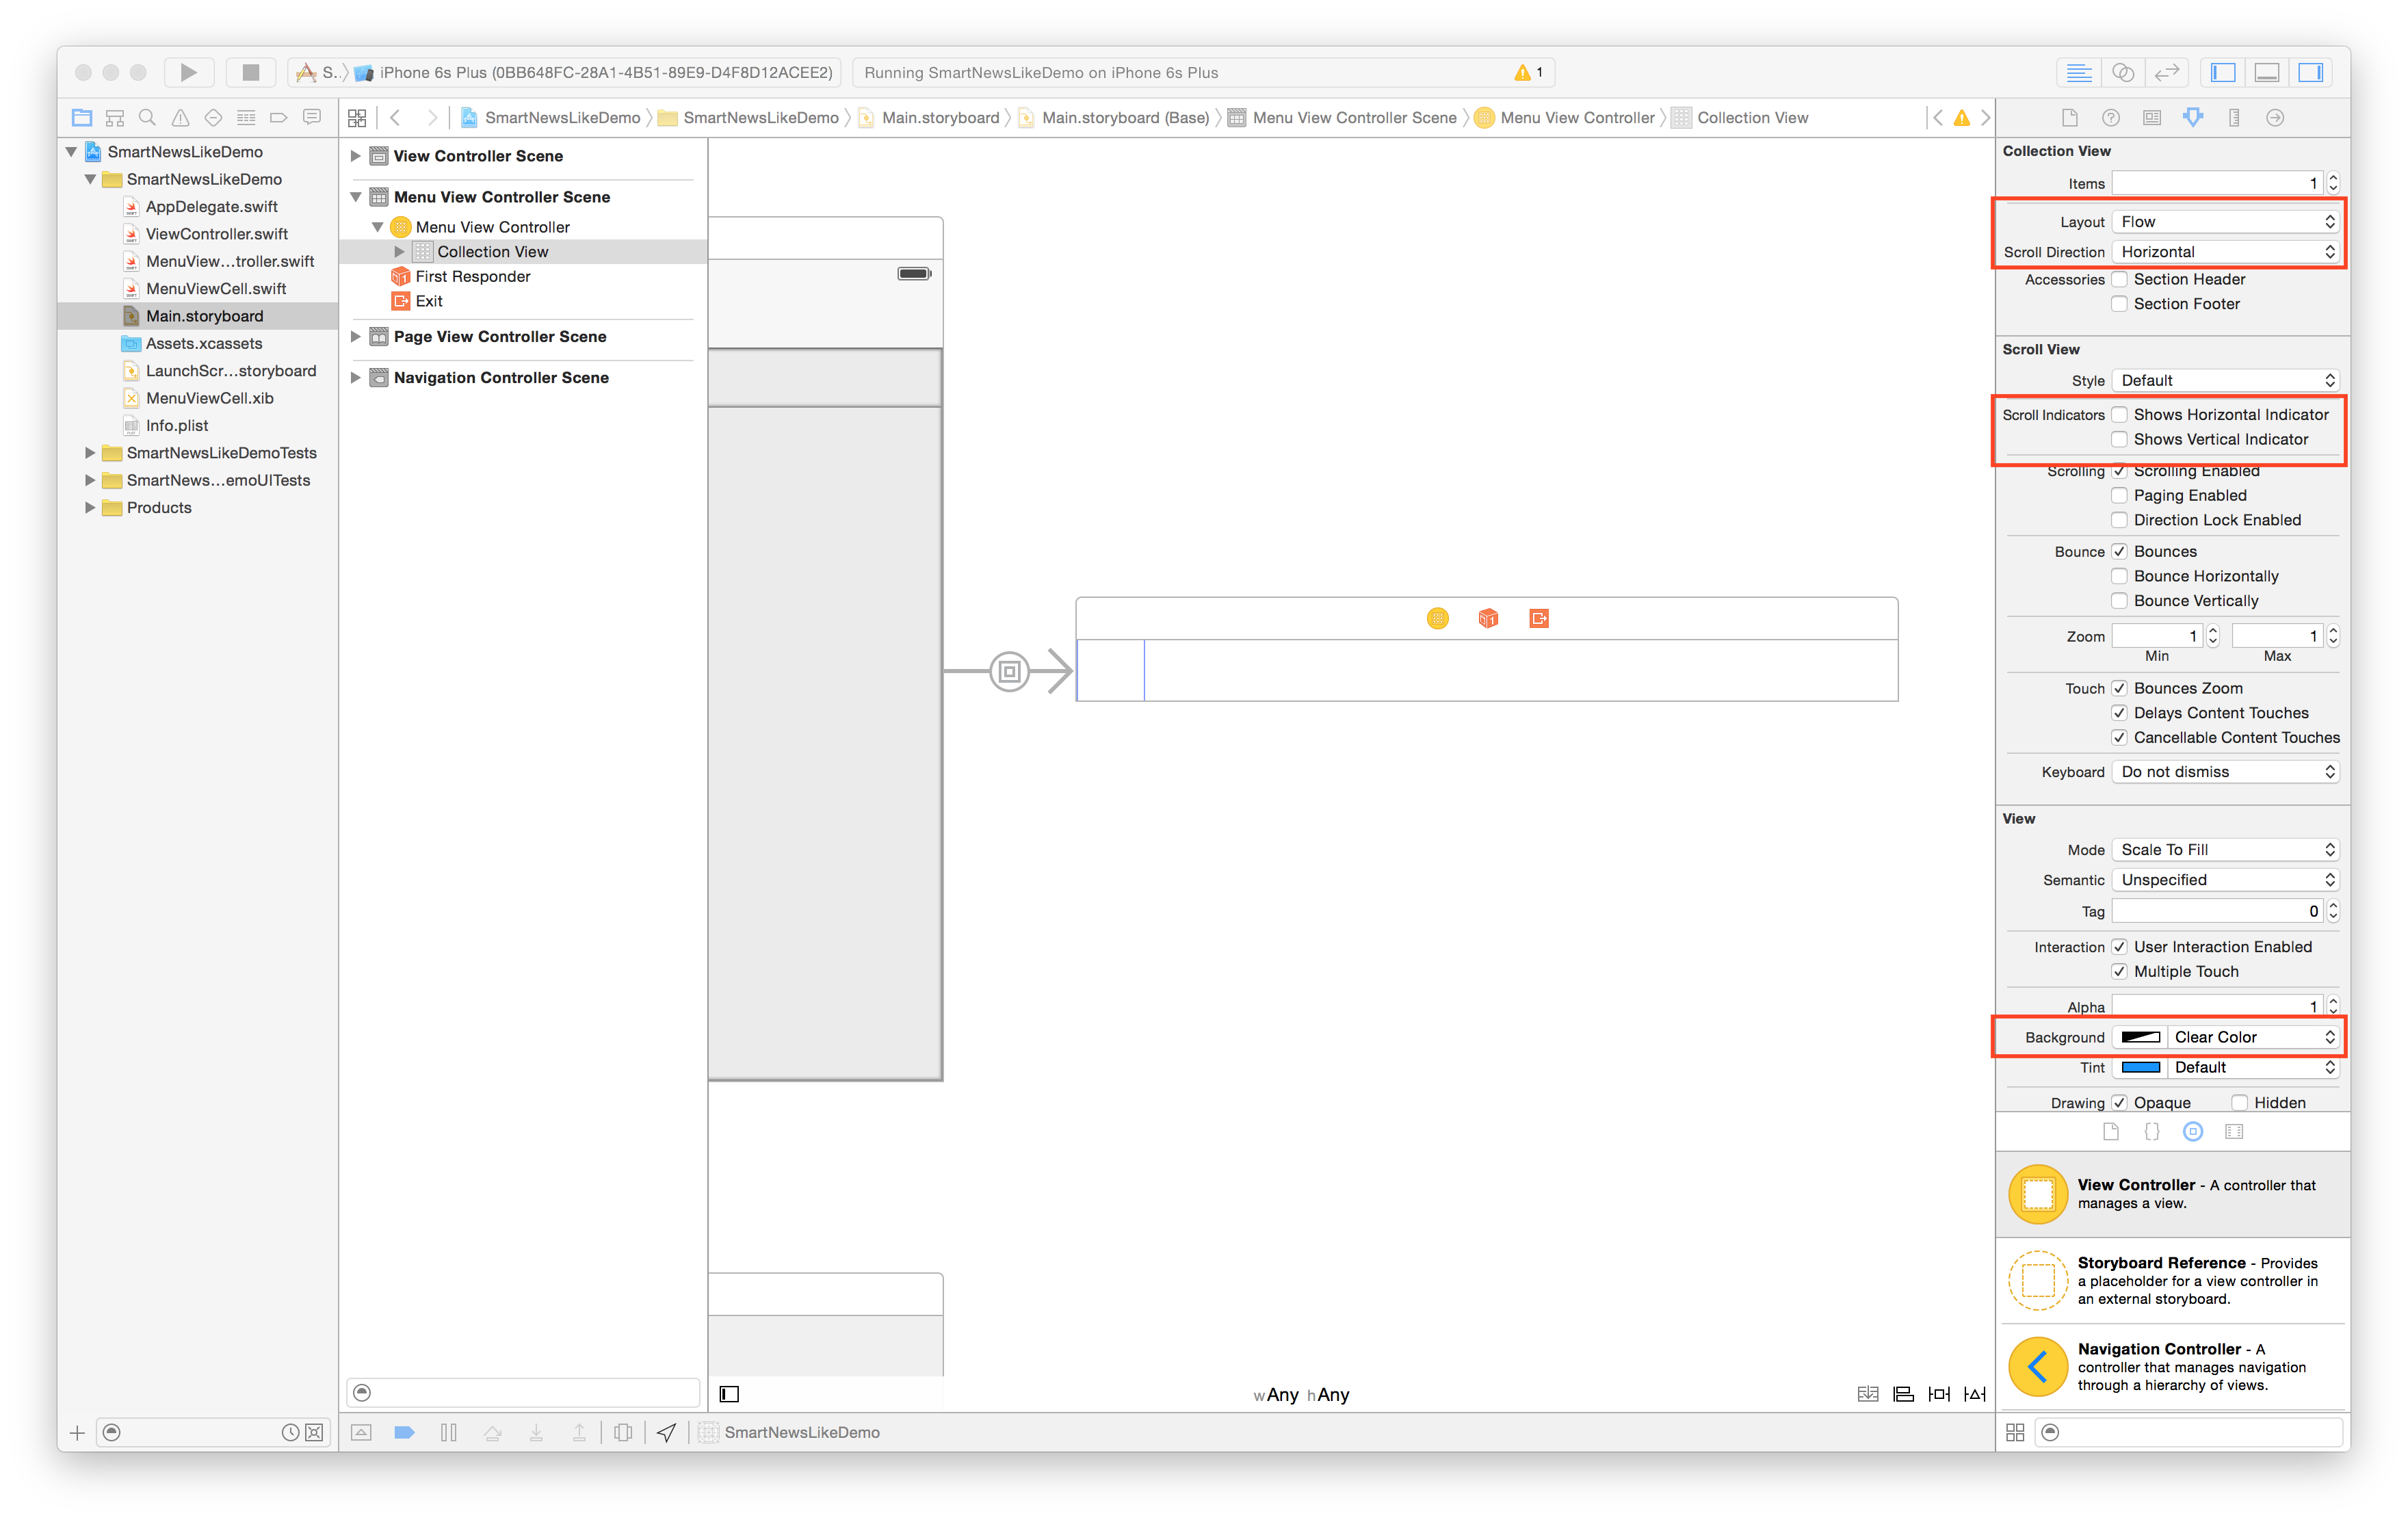Screen dimensions: 2408x1520
Task: Open Scroll Direction Horizontal dropdown
Action: pyautogui.click(x=2225, y=251)
